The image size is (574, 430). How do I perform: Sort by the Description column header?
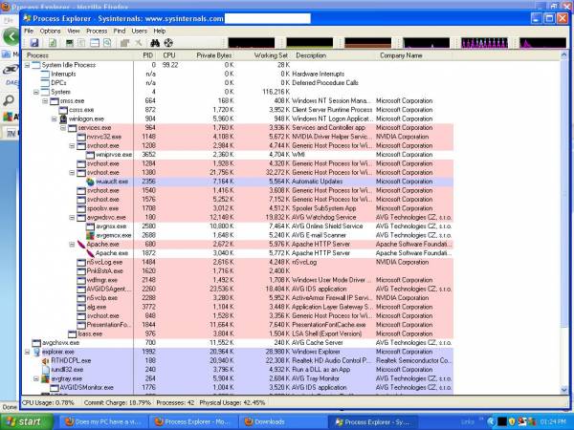click(x=333, y=55)
